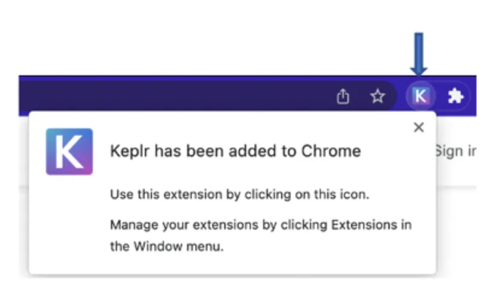497x293 pixels.
Task: Launch the Keplr wallet via its K icon
Action: tap(420, 96)
